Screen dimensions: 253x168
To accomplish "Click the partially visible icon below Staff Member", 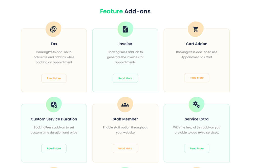I will click(x=125, y=167).
